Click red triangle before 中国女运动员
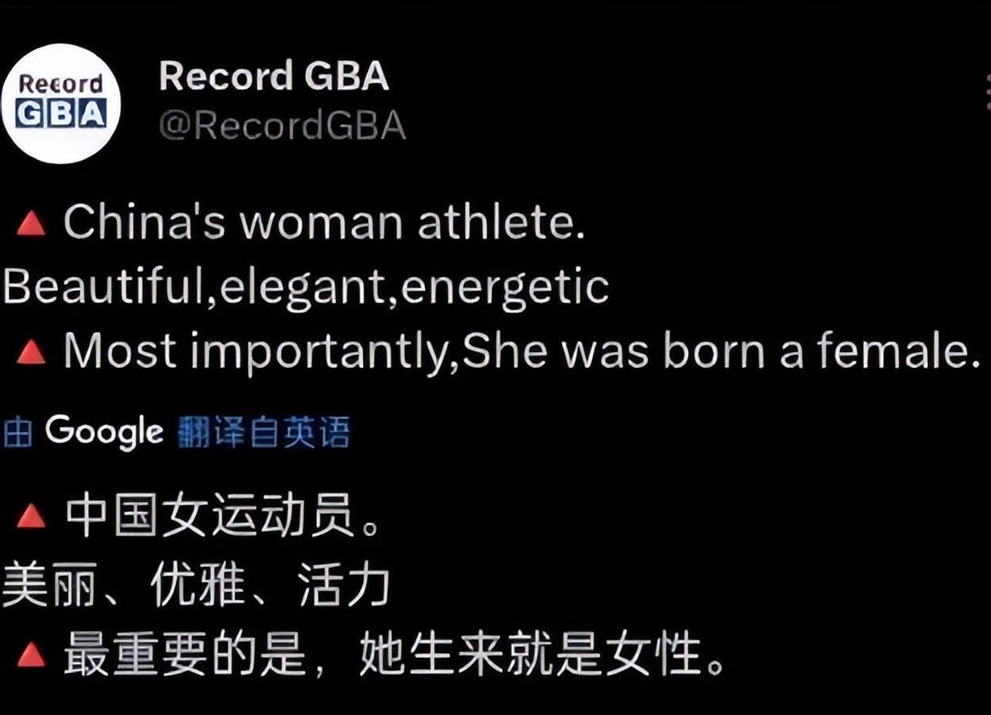Viewport: 991px width, 715px height. click(x=31, y=517)
